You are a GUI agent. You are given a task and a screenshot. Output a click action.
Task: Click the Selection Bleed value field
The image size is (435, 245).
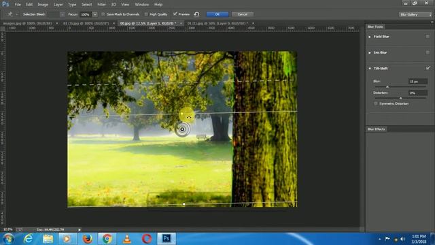tap(53, 14)
